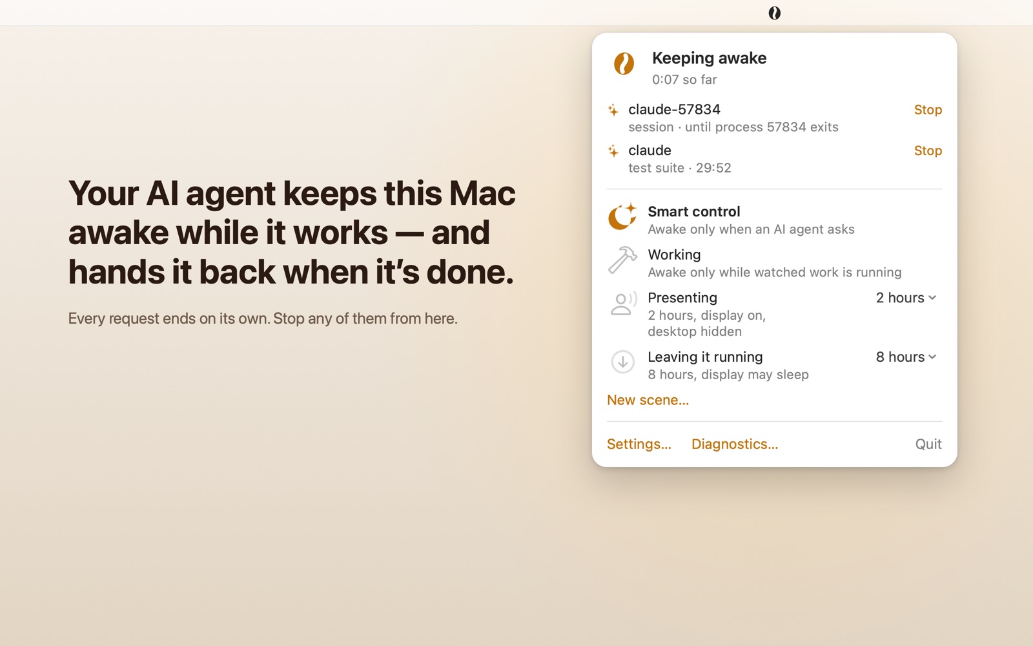Open Diagnostics...
1033x646 pixels.
click(x=735, y=444)
